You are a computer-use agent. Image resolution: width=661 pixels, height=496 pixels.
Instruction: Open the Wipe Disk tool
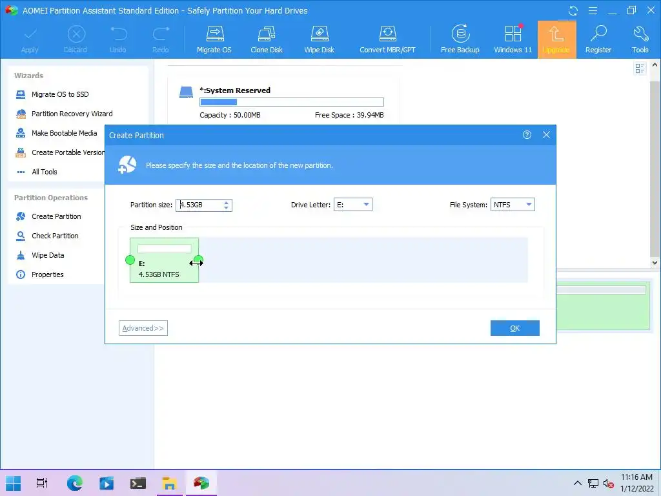(x=319, y=39)
